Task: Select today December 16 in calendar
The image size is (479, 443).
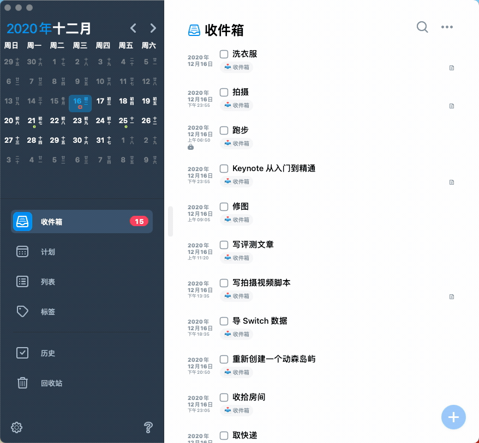Action: [x=80, y=103]
